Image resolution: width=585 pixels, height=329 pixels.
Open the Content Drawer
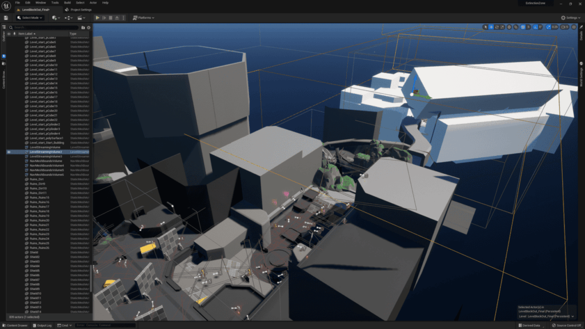15,326
